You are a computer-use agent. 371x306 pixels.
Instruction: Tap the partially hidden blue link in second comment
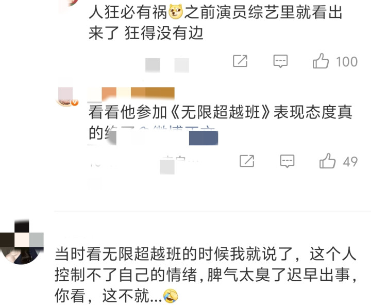[178, 133]
